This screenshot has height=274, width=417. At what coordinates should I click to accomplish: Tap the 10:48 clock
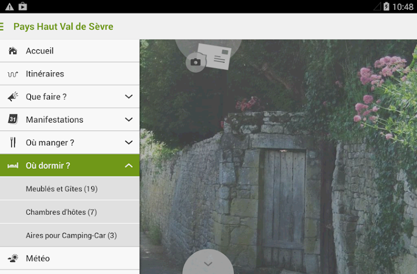(403, 7)
